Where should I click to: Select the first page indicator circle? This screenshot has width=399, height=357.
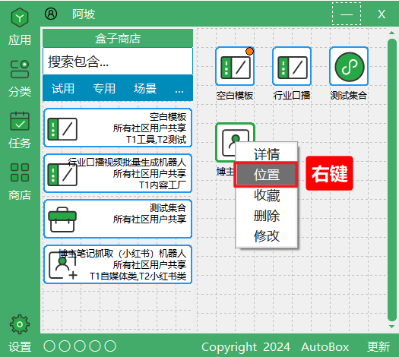49,346
